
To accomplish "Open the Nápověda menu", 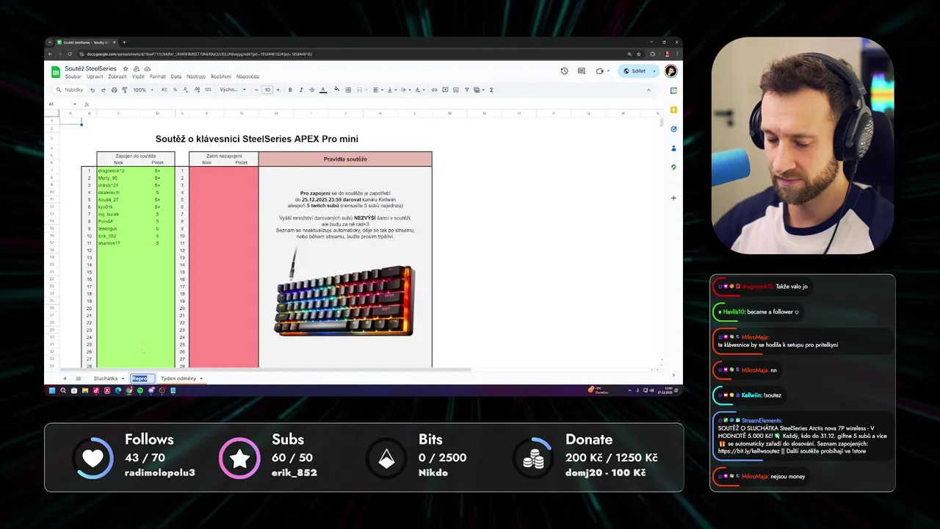I will pos(247,76).
